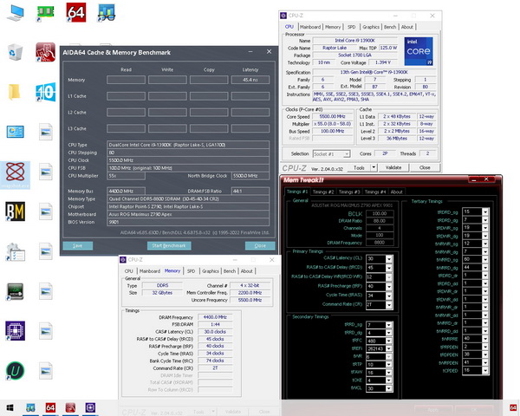Viewport: 520px width, 416px height.
Task: Expand the tCPDED dropdown
Action: pyautogui.click(x=485, y=371)
